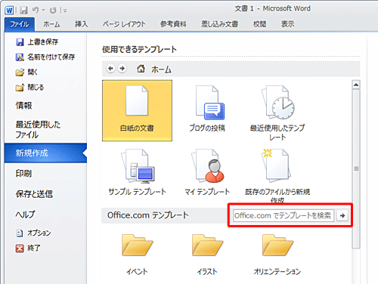The width and height of the screenshot is (378, 284).
Task: Choose 開く in the file menu
Action: (x=26, y=73)
